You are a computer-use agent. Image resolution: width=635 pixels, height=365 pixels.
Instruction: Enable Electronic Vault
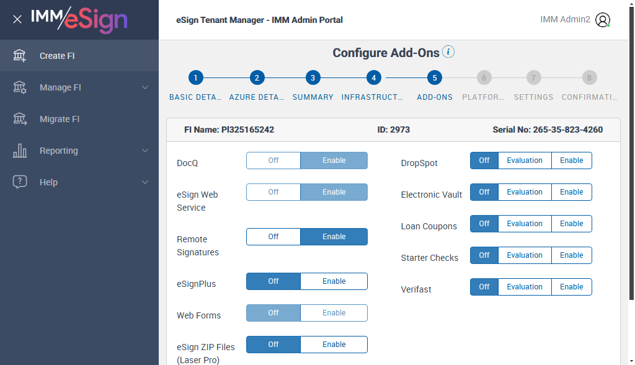571,192
